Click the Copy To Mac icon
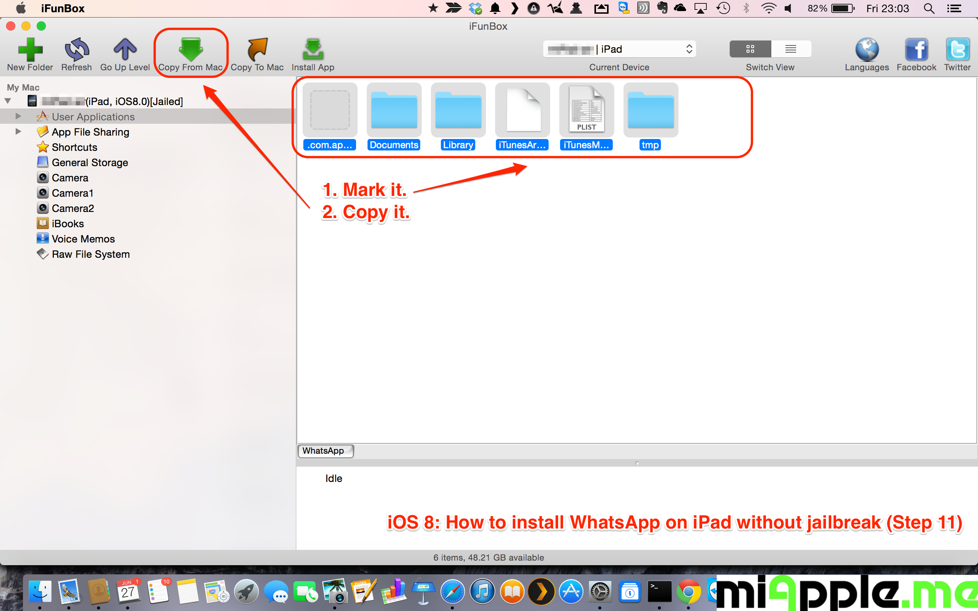Screen dimensions: 978x611 257,50
